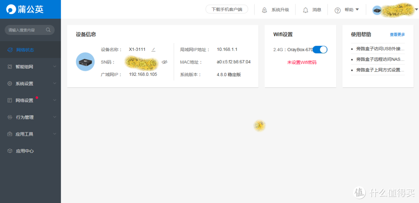Open the 帮助 dropdown arrow
This screenshot has height=203, width=419.
(x=357, y=10)
